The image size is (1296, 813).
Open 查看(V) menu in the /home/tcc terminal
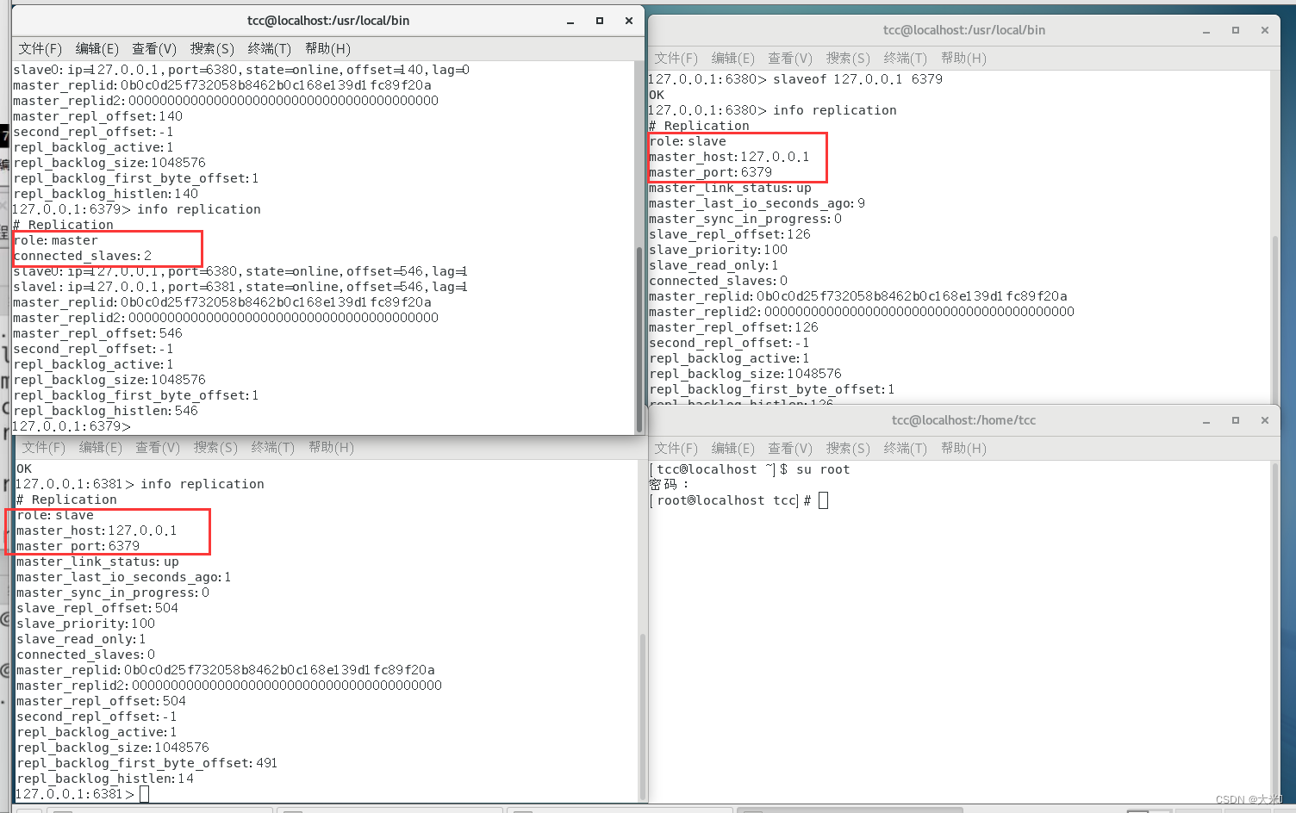point(790,448)
